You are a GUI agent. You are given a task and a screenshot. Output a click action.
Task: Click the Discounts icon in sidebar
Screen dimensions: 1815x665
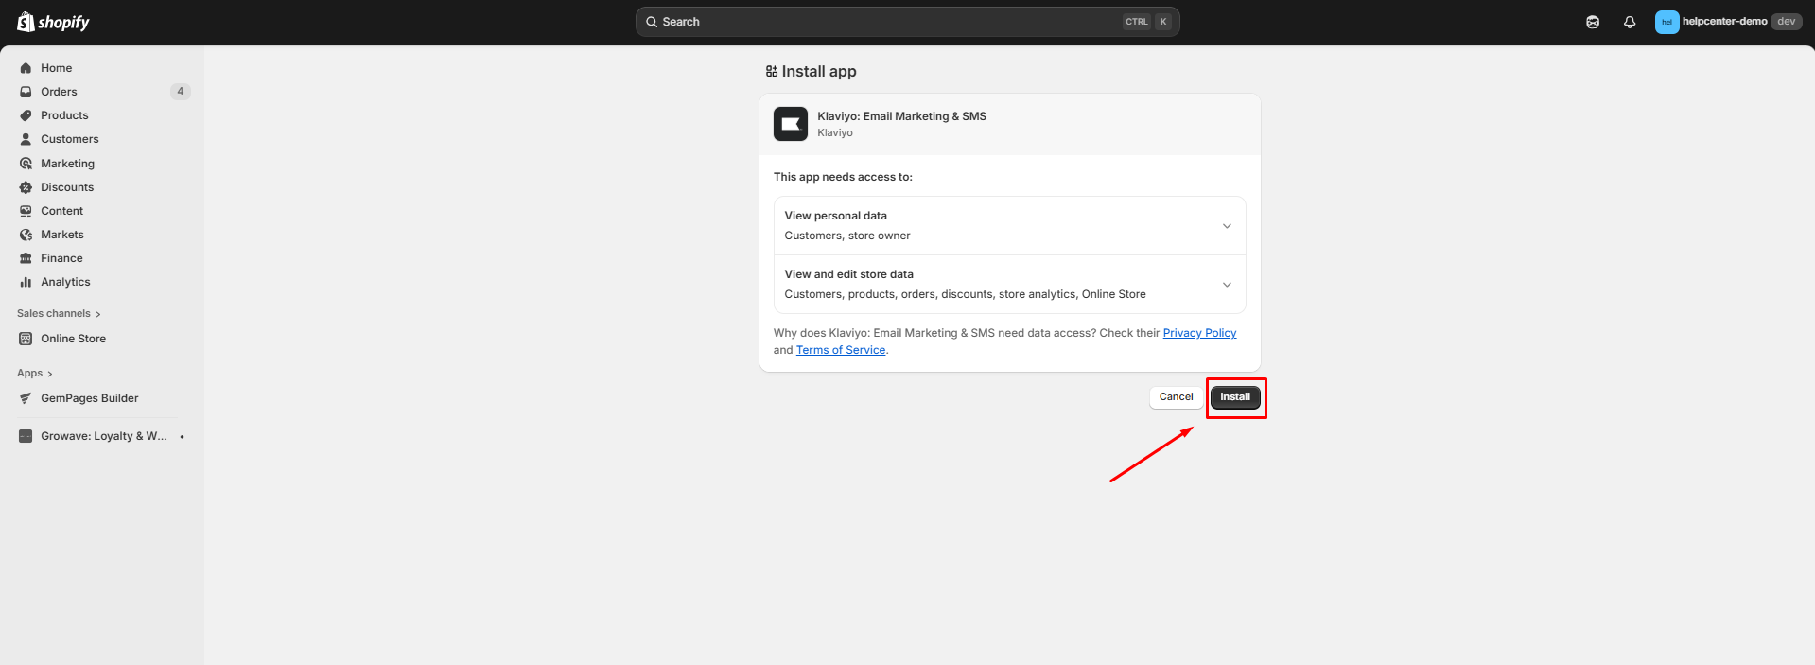pos(26,187)
